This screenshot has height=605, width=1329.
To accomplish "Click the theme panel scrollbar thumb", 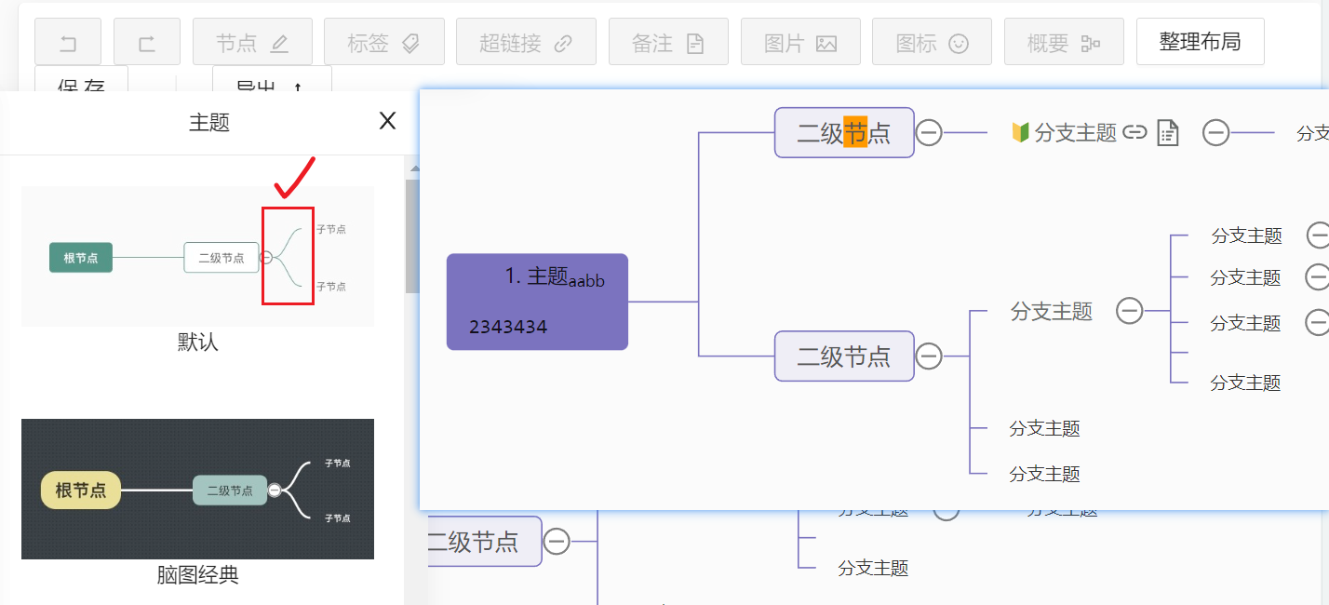I will point(412,236).
